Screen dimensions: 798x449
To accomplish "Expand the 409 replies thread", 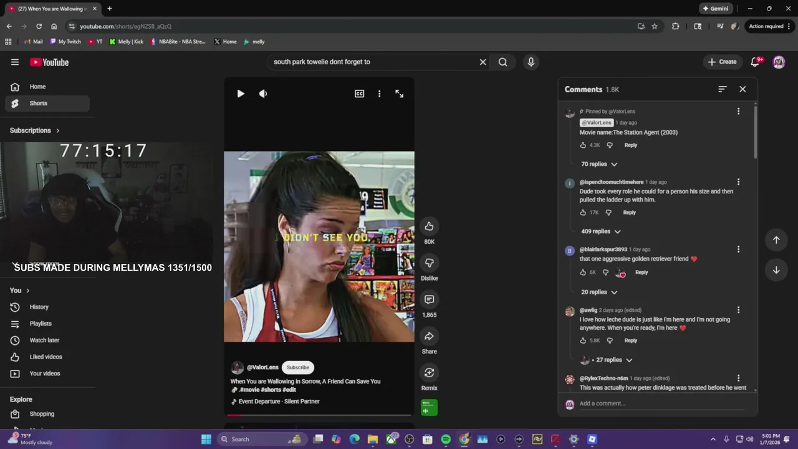I will (x=601, y=231).
